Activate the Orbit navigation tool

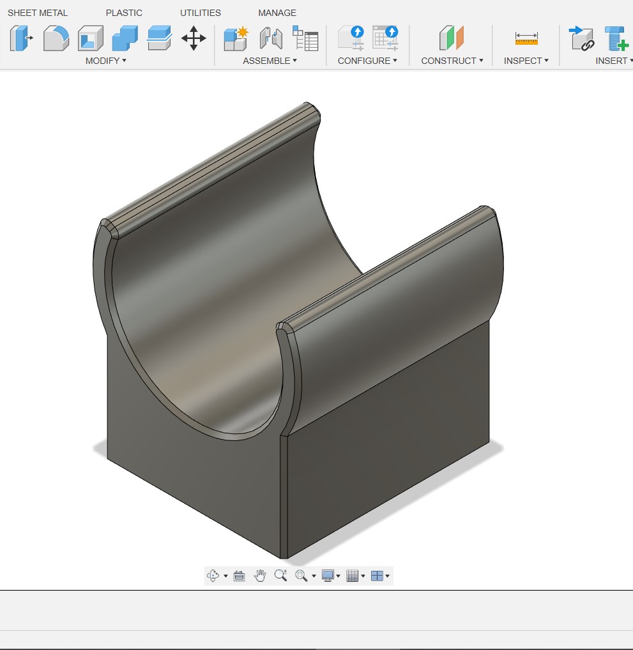(x=213, y=576)
